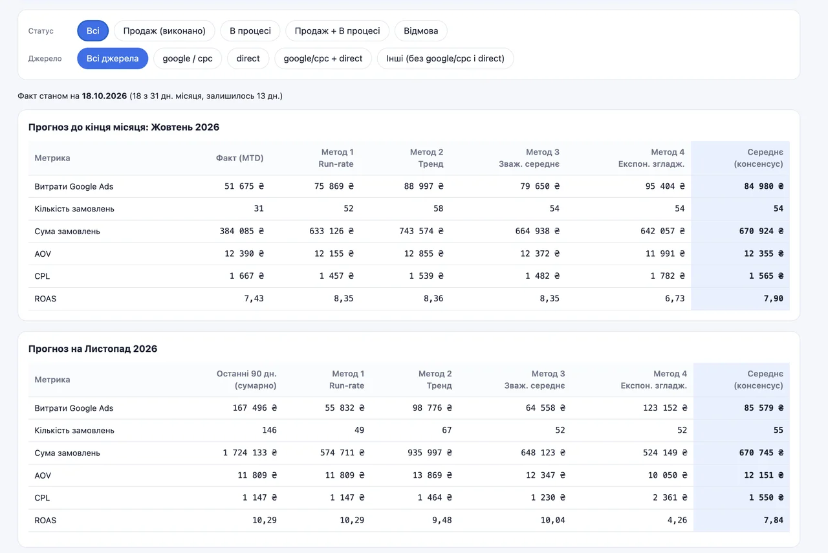828x553 pixels.
Task: Choose the 'В процесі' status chip
Action: [250, 30]
